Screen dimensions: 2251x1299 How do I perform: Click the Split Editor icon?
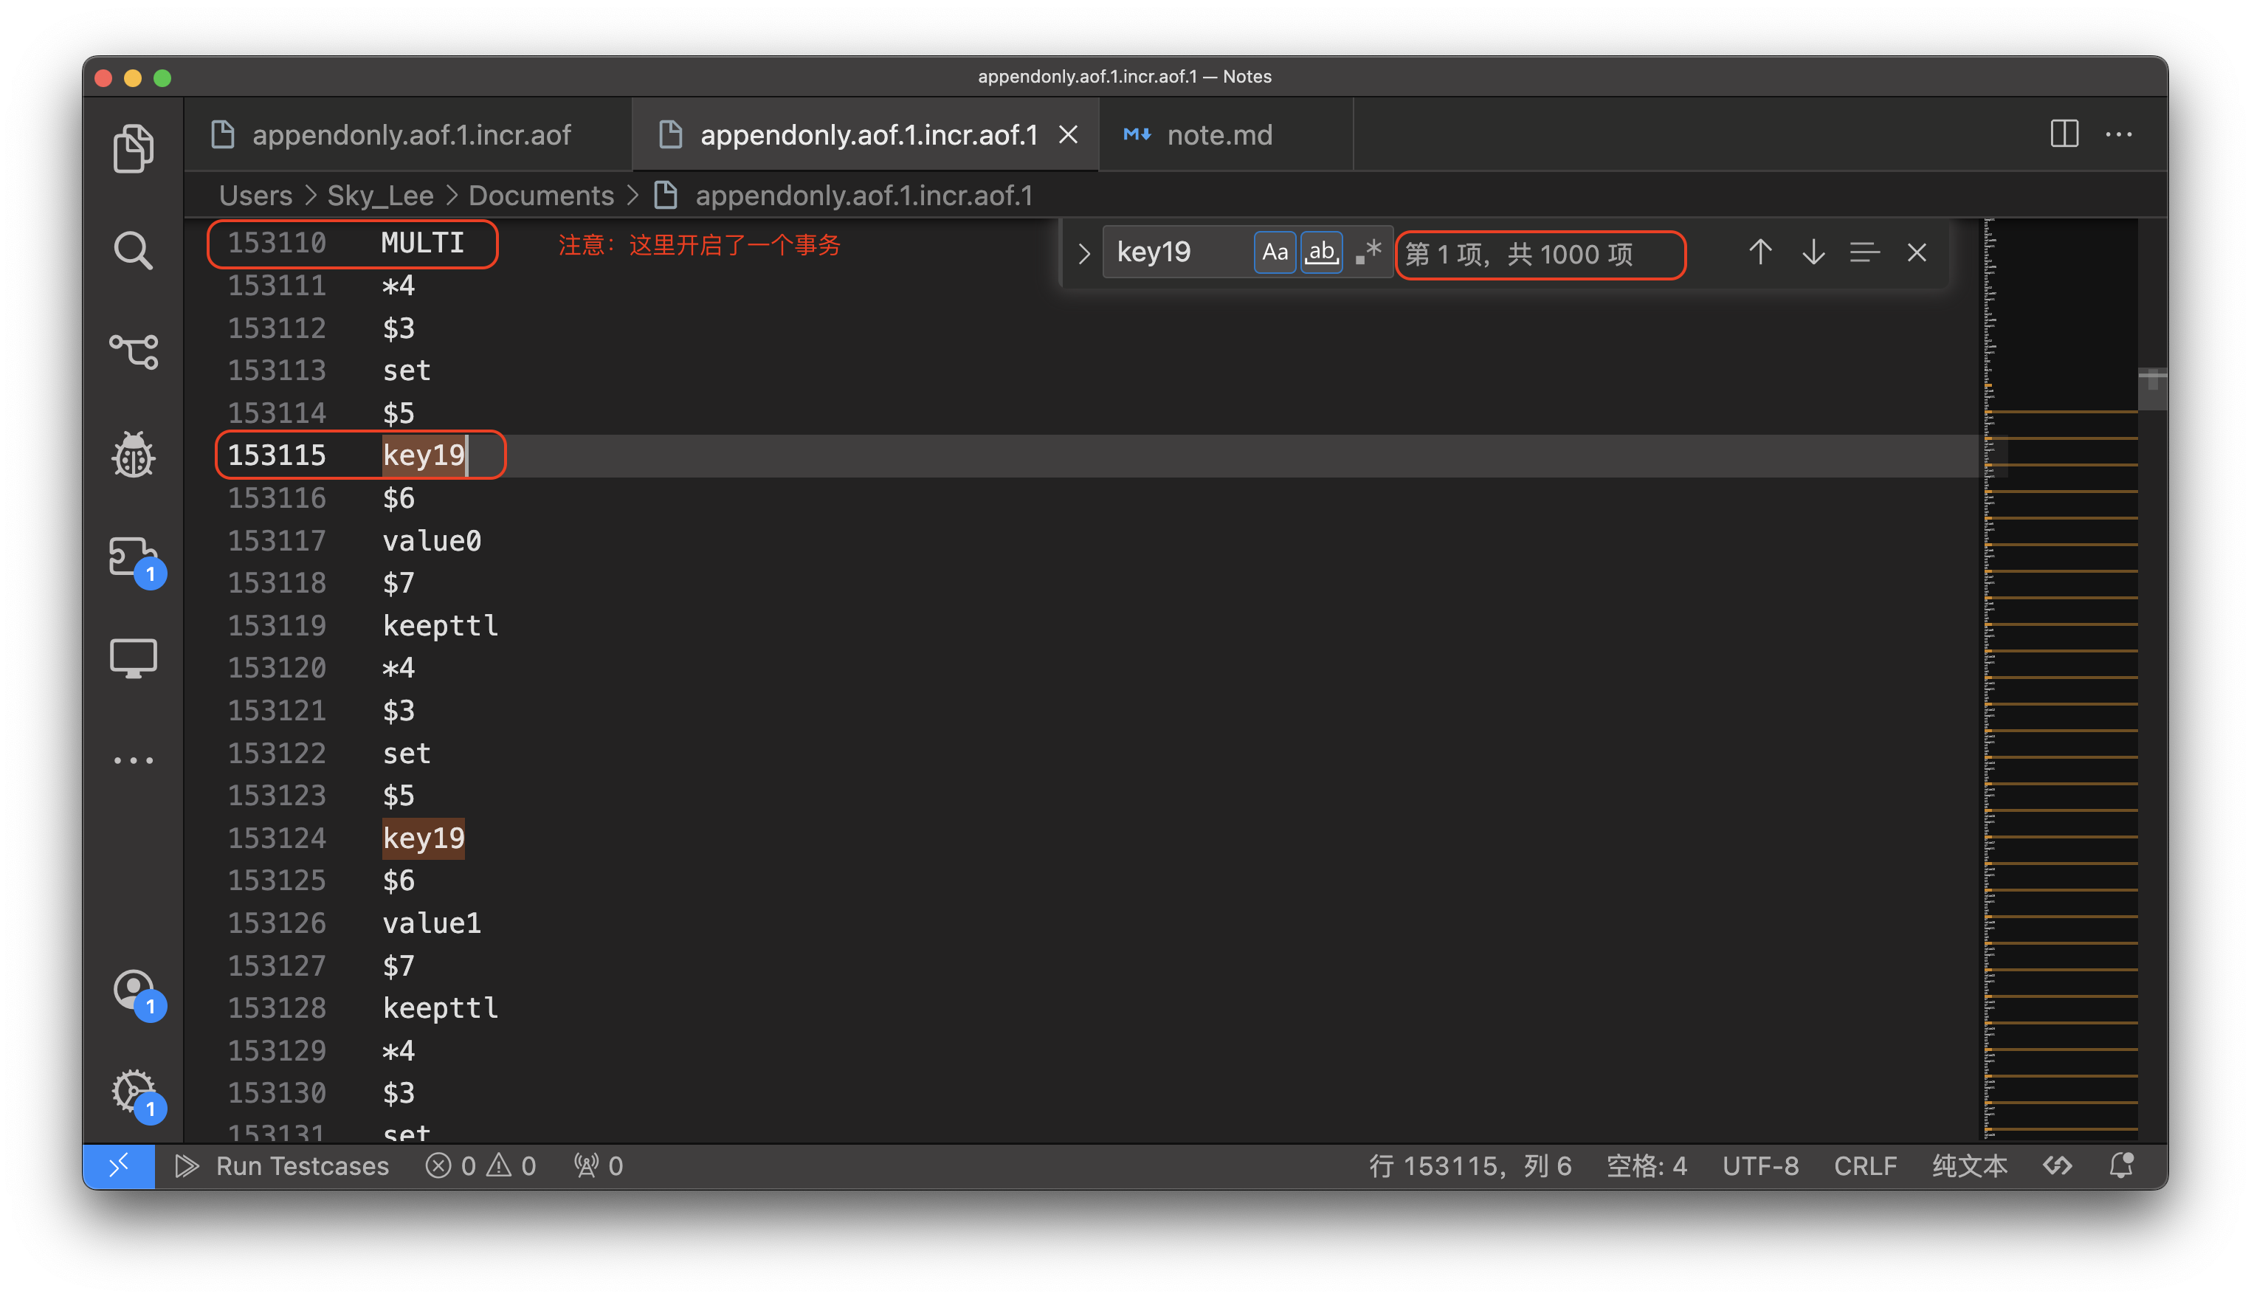point(2064,135)
